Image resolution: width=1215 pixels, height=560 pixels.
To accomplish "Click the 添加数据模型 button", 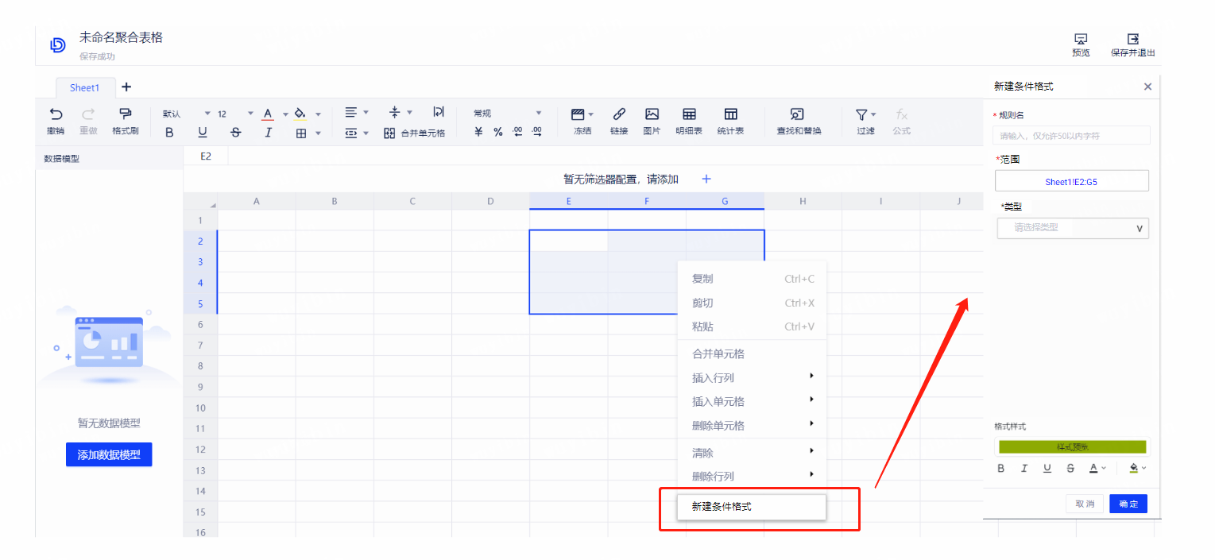I will coord(109,455).
